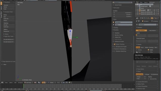The image size is (161, 91).
Task: Click the Scale tool button
Action: [x=9, y=9]
